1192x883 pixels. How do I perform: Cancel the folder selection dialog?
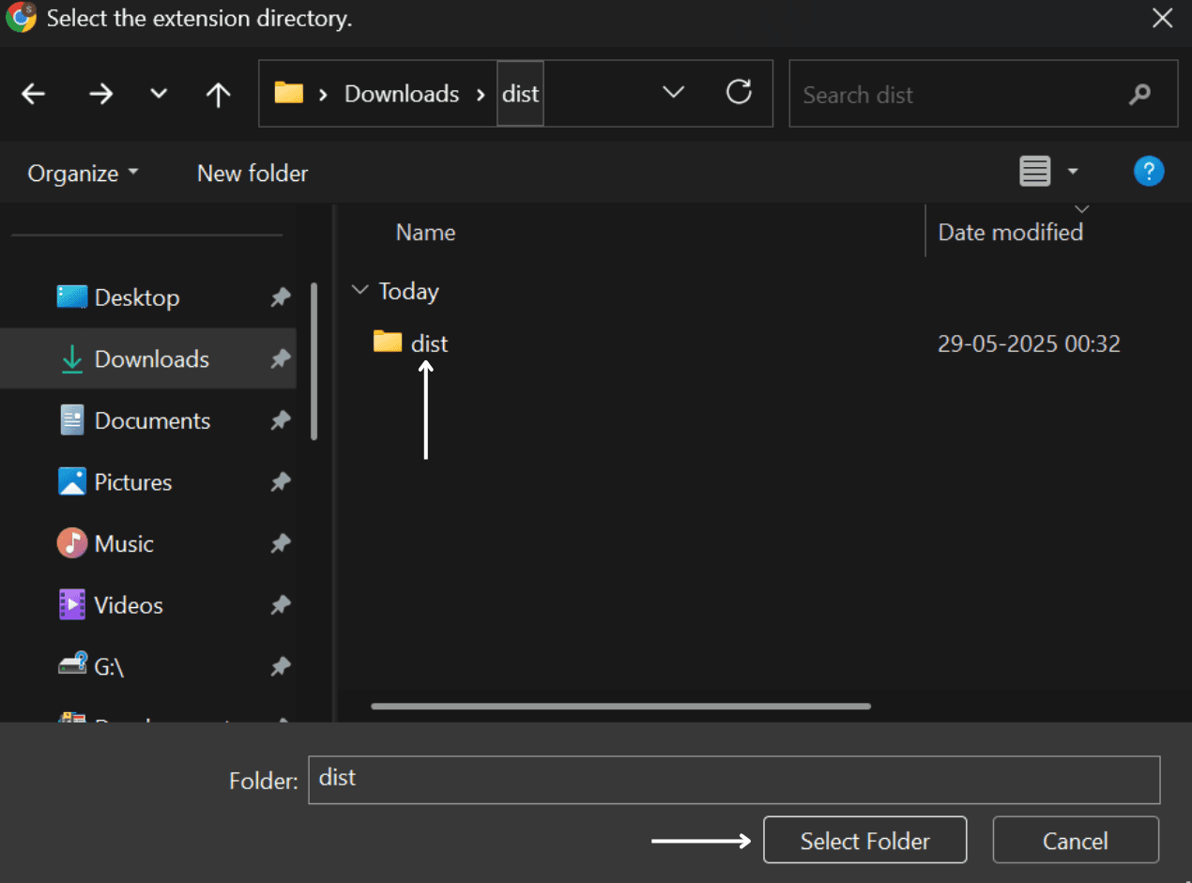[1076, 840]
